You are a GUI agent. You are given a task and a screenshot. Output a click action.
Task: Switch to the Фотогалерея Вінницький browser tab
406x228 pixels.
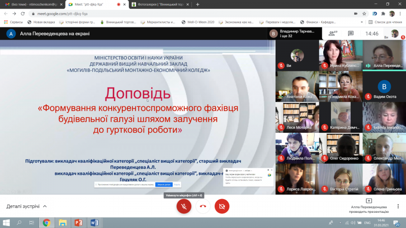[x=160, y=5]
